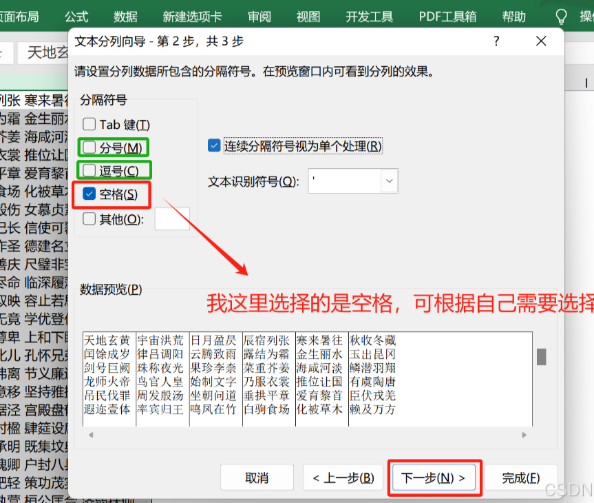The height and width of the screenshot is (503, 594).
Task: Click 完成 to finish the wizard
Action: [x=520, y=478]
